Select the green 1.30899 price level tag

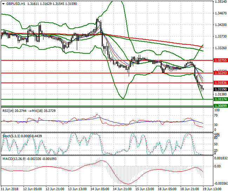click(220, 106)
